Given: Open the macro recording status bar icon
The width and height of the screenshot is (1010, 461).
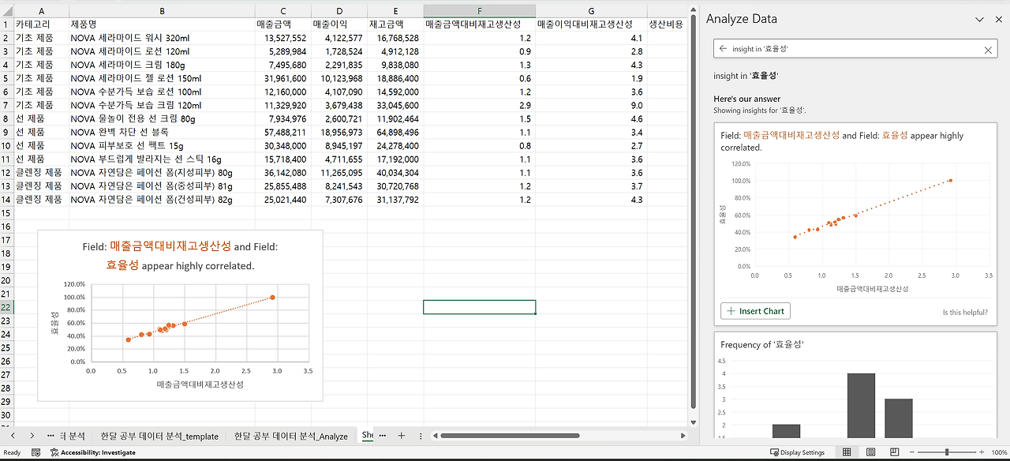Looking at the screenshot, I should [x=36, y=452].
